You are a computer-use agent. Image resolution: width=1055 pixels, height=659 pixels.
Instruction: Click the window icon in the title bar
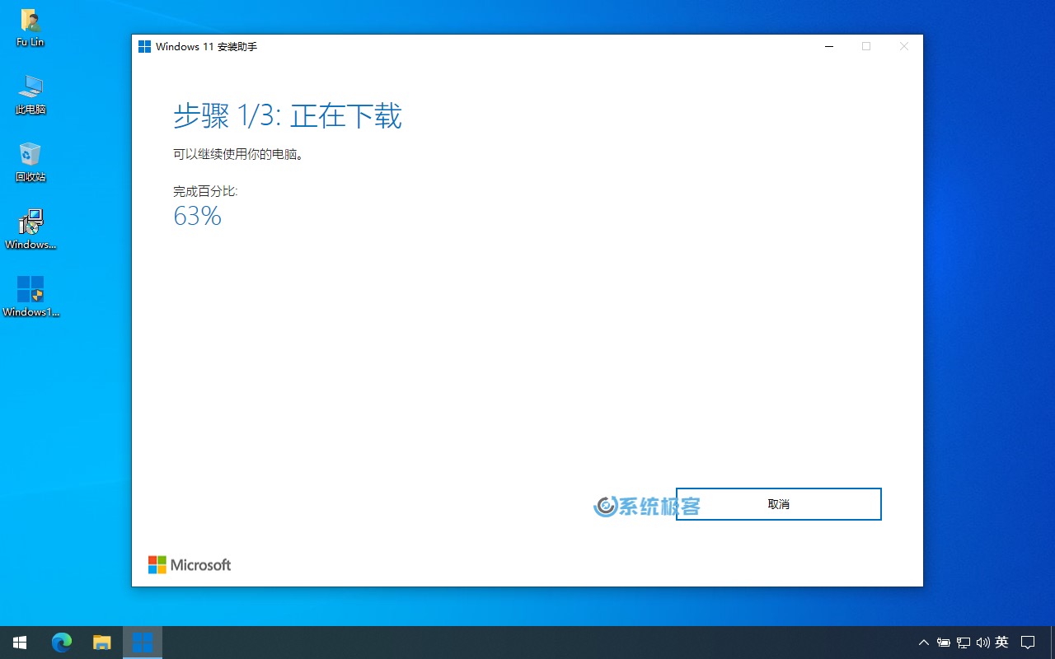144,47
